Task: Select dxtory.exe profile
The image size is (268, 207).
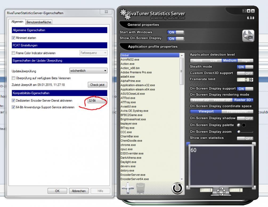Action: click(x=150, y=170)
